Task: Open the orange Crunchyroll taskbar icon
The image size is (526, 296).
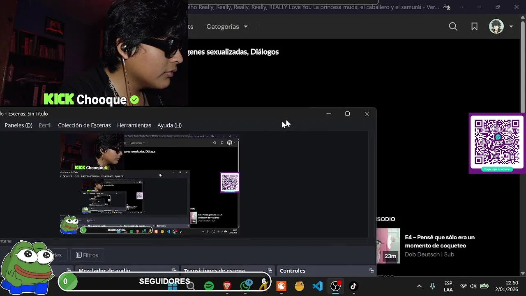Action: tap(281, 286)
